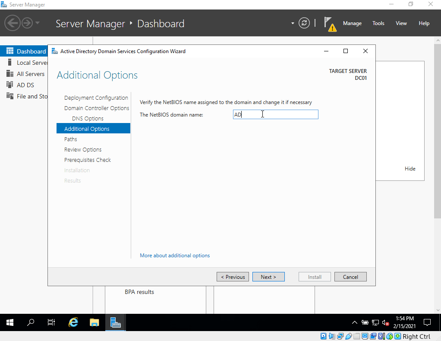
Task: Open the Manage menu
Action: [x=352, y=23]
